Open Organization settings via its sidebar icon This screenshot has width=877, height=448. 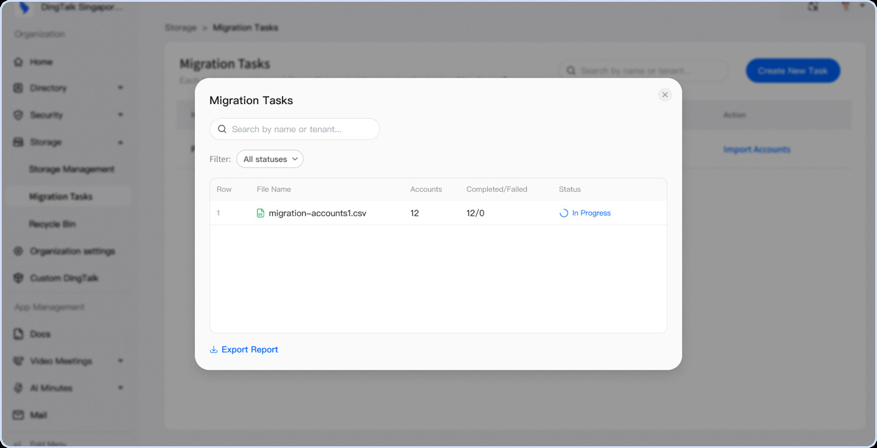[19, 251]
